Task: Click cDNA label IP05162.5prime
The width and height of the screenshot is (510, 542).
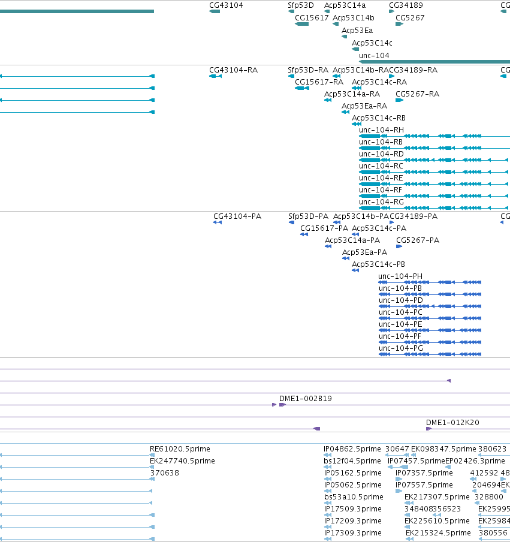Action: click(353, 472)
